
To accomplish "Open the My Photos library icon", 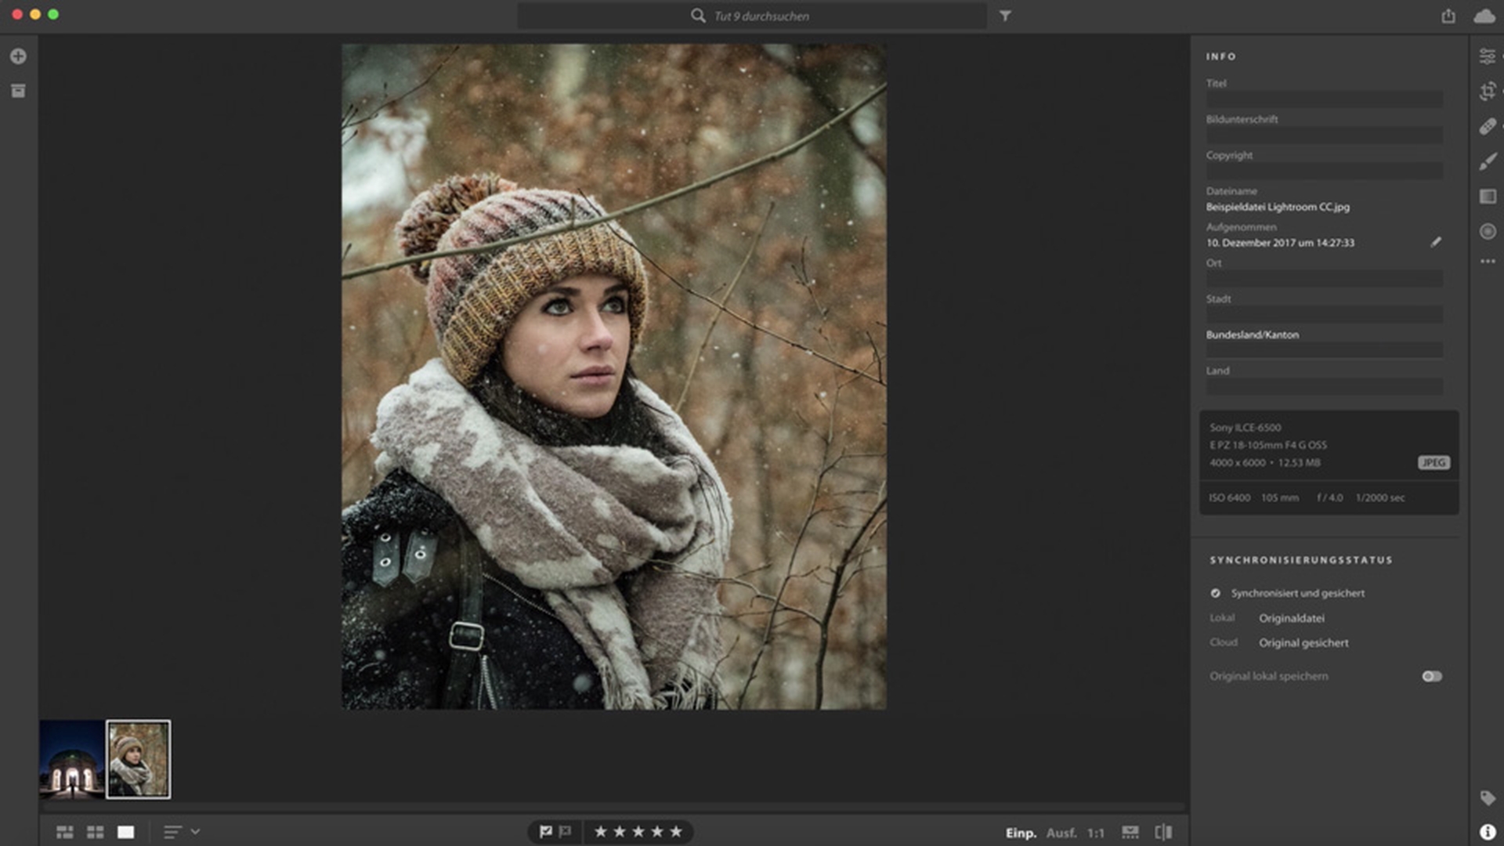I will click(18, 91).
